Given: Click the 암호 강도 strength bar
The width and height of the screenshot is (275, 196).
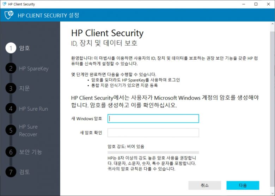Looking at the screenshot, I should point(153,152).
